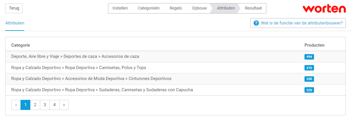
Task: Go to the Instellen step
Action: (x=120, y=8)
